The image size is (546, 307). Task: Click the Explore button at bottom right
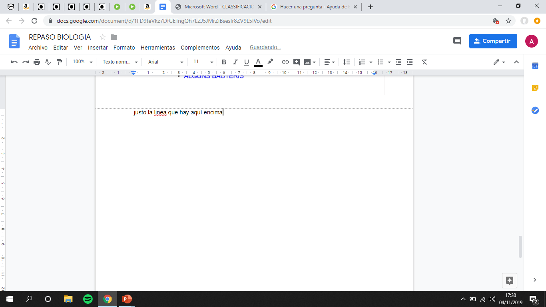click(x=510, y=280)
